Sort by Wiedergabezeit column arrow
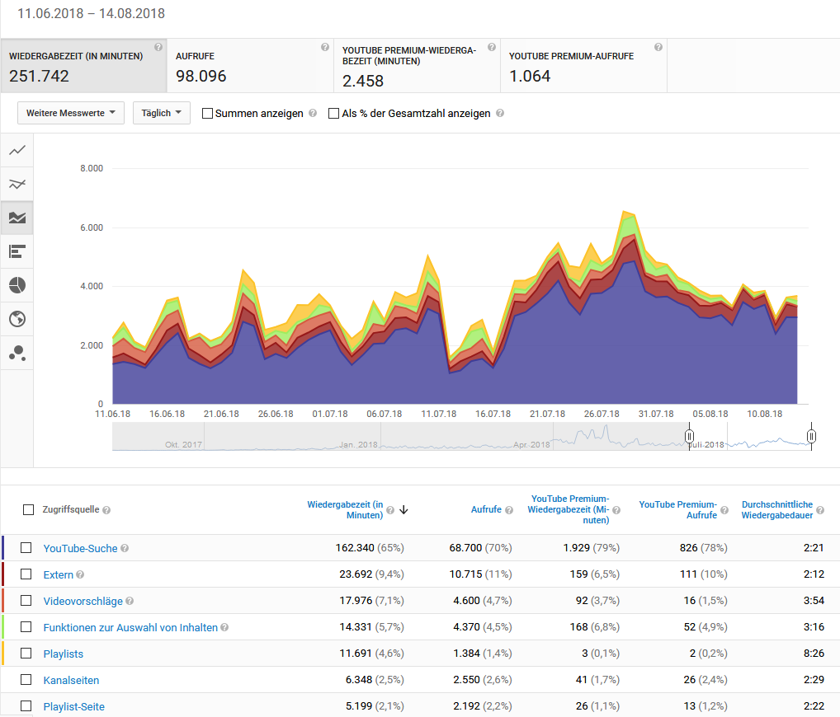The width and height of the screenshot is (840, 717). (403, 510)
